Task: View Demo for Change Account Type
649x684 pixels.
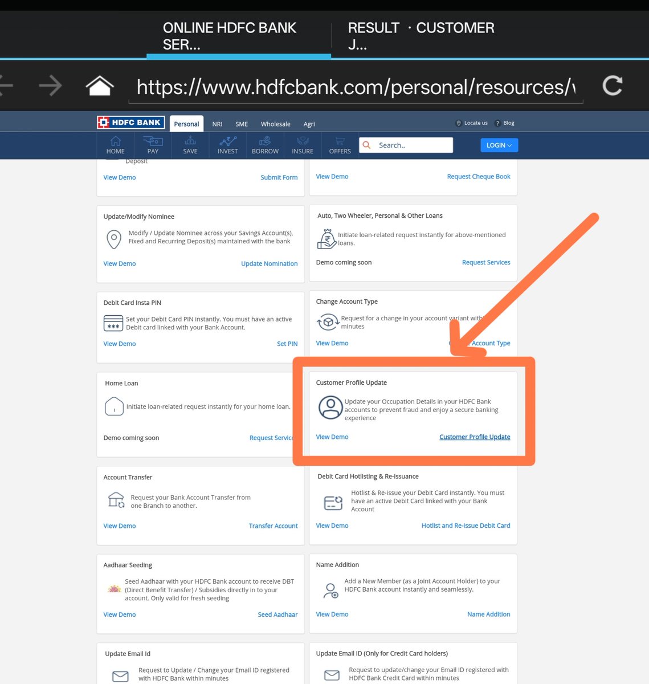Action: [332, 344]
